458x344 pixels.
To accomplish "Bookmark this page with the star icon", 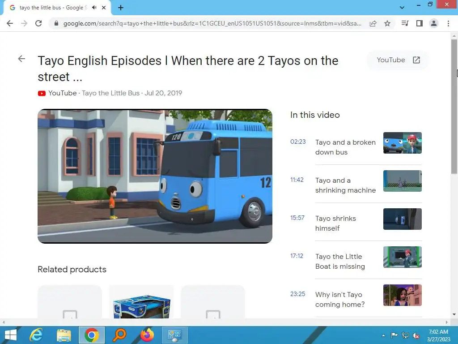I will [387, 23].
